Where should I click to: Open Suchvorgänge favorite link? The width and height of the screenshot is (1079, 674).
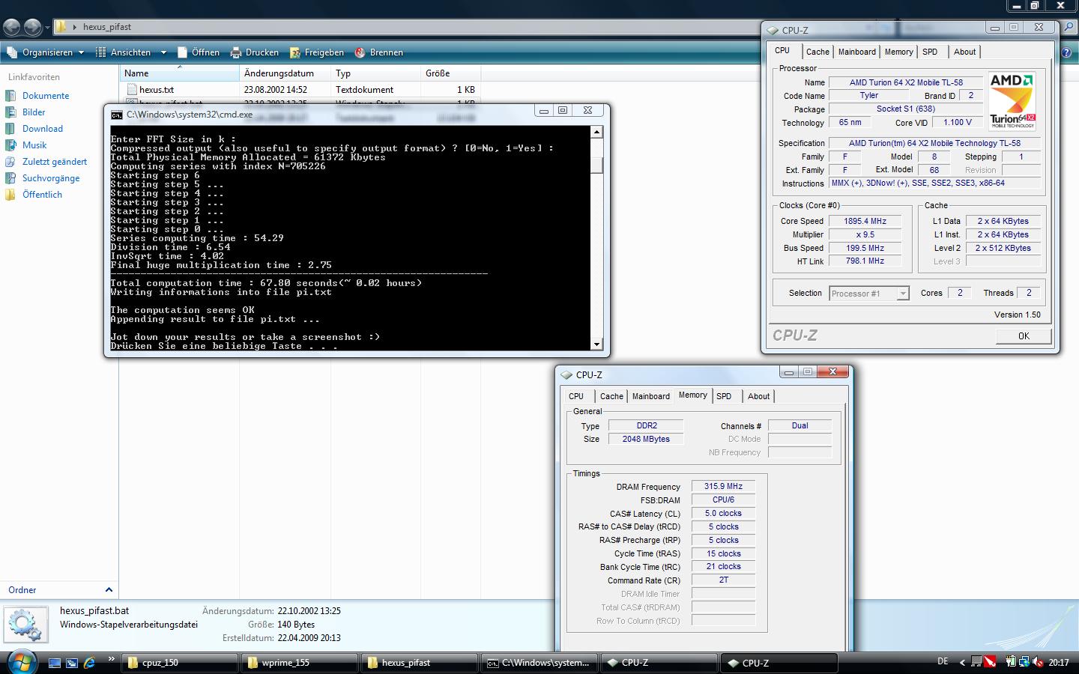[51, 178]
